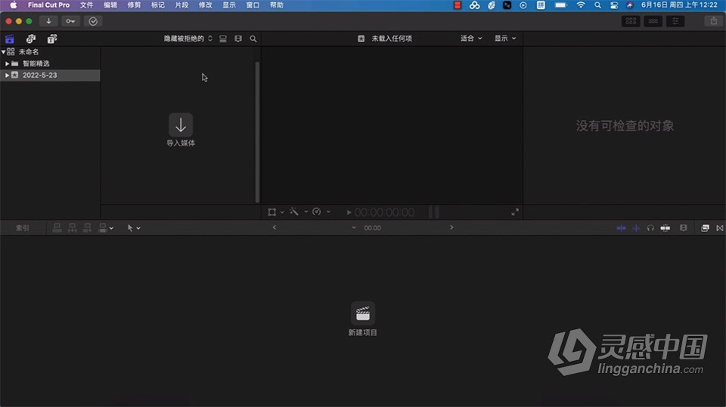This screenshot has height=407, width=726.
Task: Toggle audio skimming waveform icon
Action: (x=636, y=228)
